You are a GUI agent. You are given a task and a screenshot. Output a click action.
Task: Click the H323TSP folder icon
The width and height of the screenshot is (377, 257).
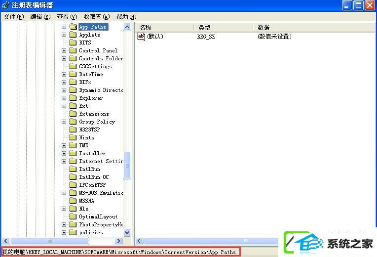coord(73,130)
